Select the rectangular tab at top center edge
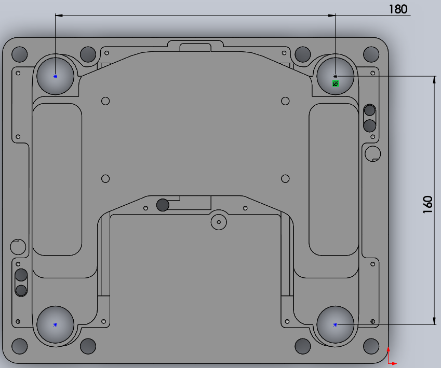Image resolution: width=441 pixels, height=368 pixels. (x=195, y=48)
